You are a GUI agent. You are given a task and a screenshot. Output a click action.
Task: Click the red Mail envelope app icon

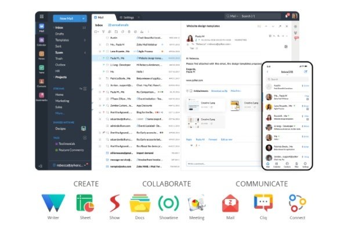pyautogui.click(x=230, y=203)
